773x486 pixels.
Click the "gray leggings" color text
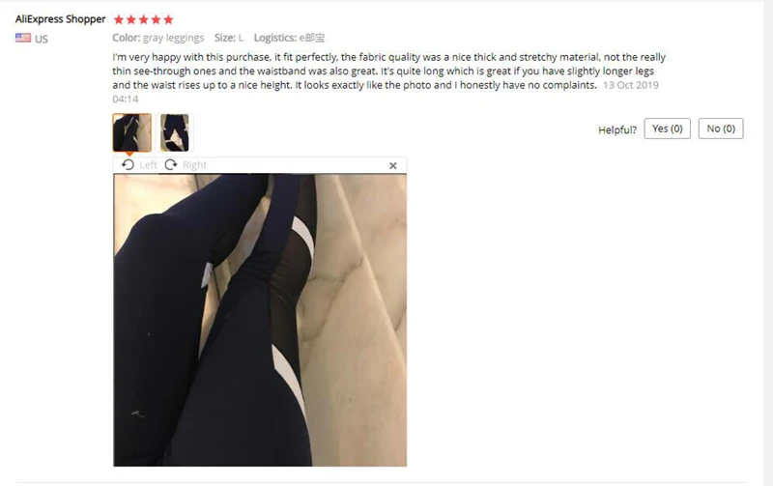(174, 38)
